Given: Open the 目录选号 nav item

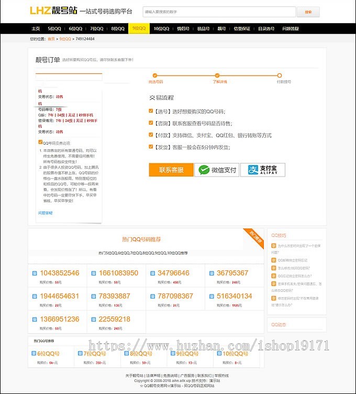Looking at the screenshot, I should tap(266, 29).
